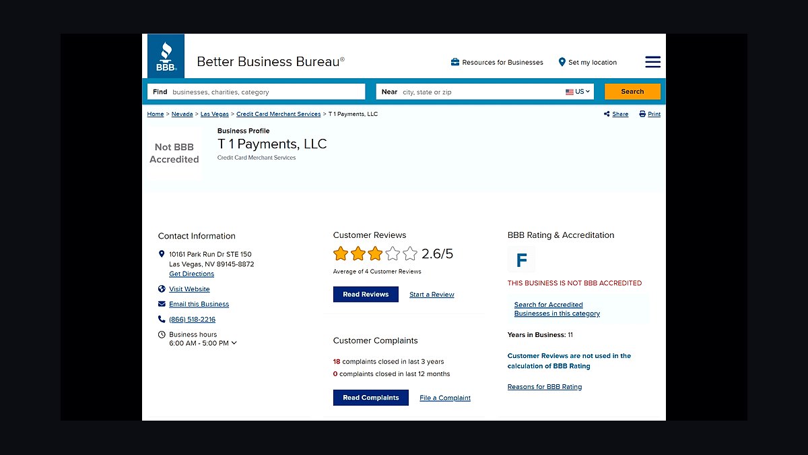Open the Credit Card Merchant Services breadcrumb

coord(279,114)
